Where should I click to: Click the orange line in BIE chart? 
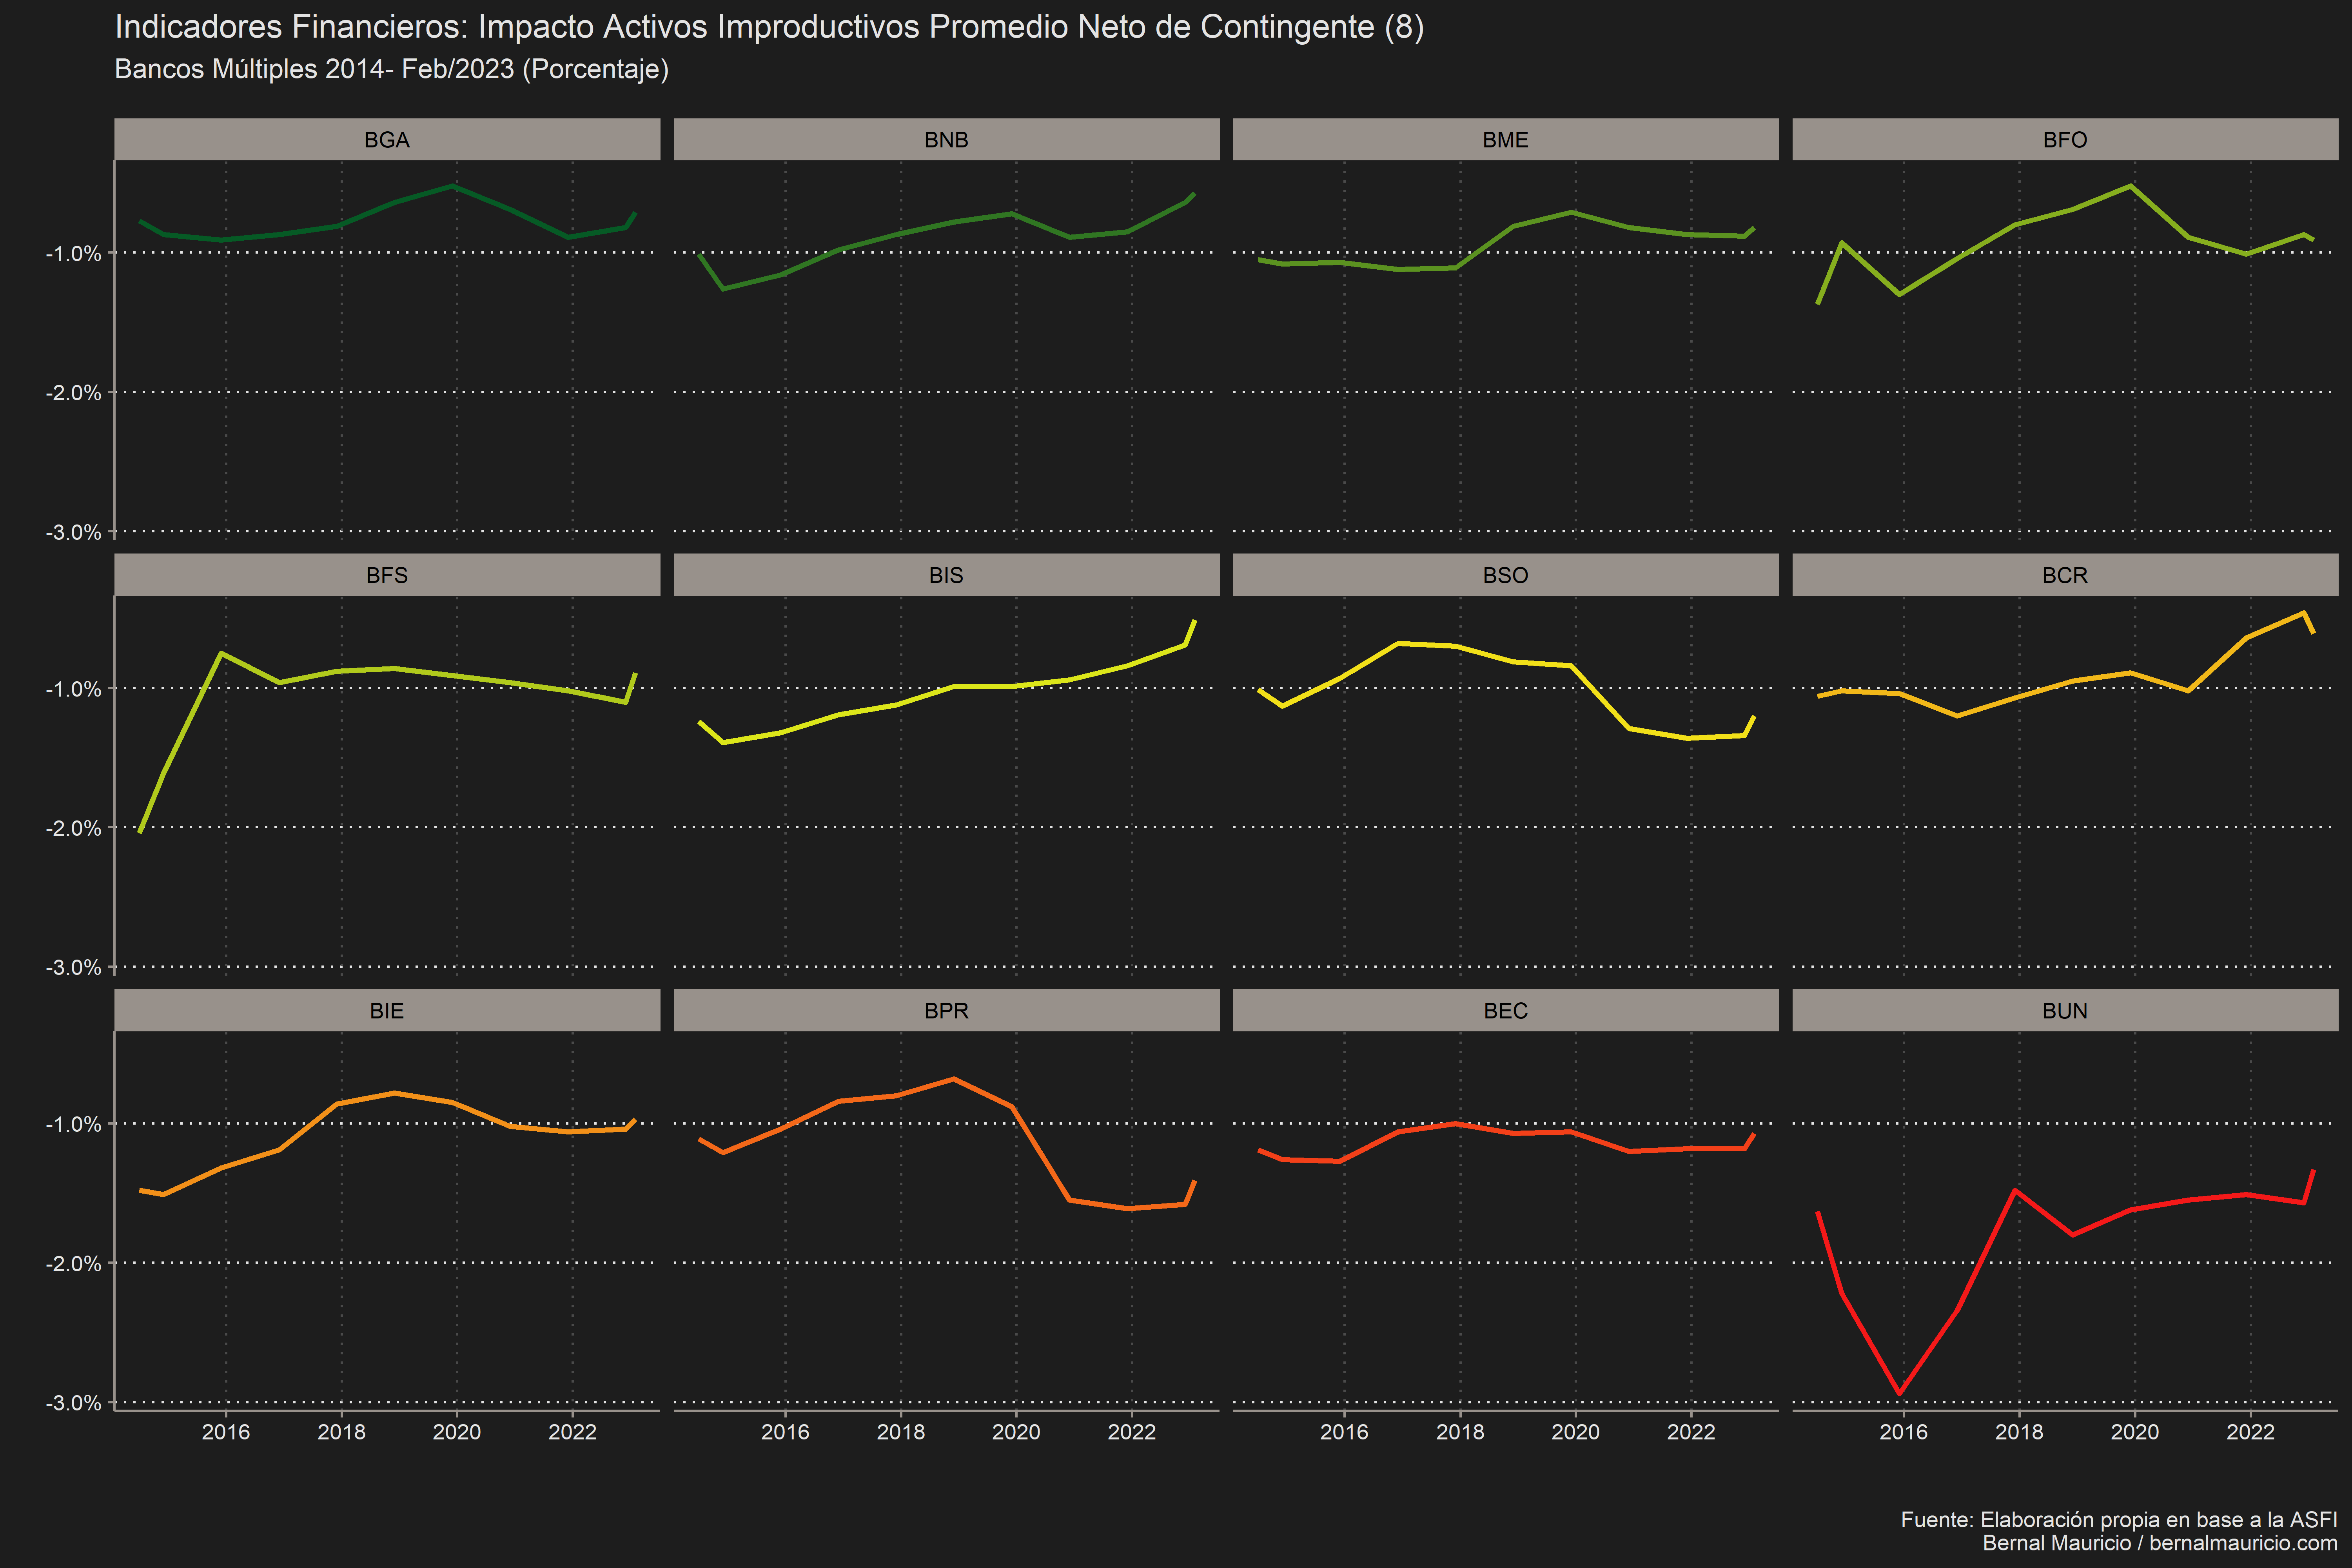point(396,1093)
